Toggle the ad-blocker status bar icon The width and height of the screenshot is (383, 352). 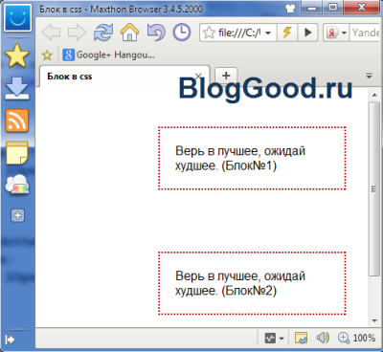pos(301,338)
